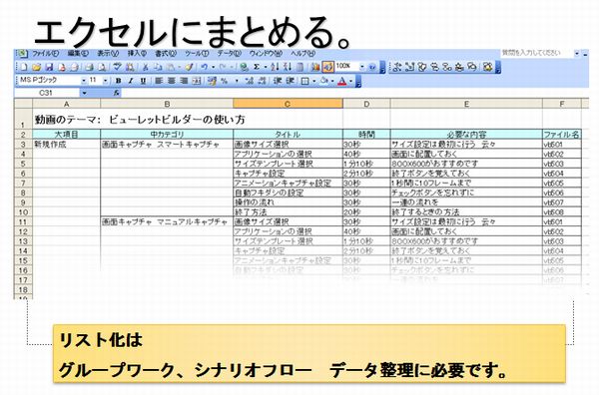Toggle Underline formatting
Viewport: 599px width, 395px height.
click(143, 81)
